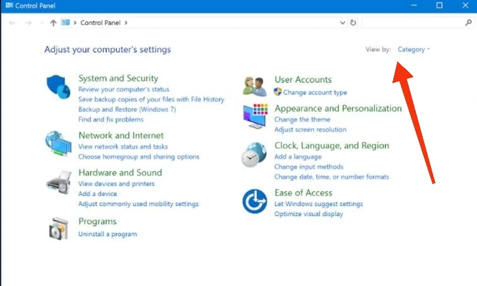Screen dimensions: 477x286
Task: Click Uninstall a program
Action: [107, 234]
